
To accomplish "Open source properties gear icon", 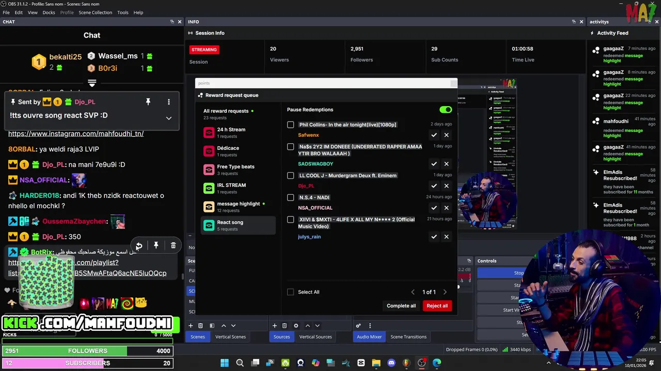I will (296, 326).
